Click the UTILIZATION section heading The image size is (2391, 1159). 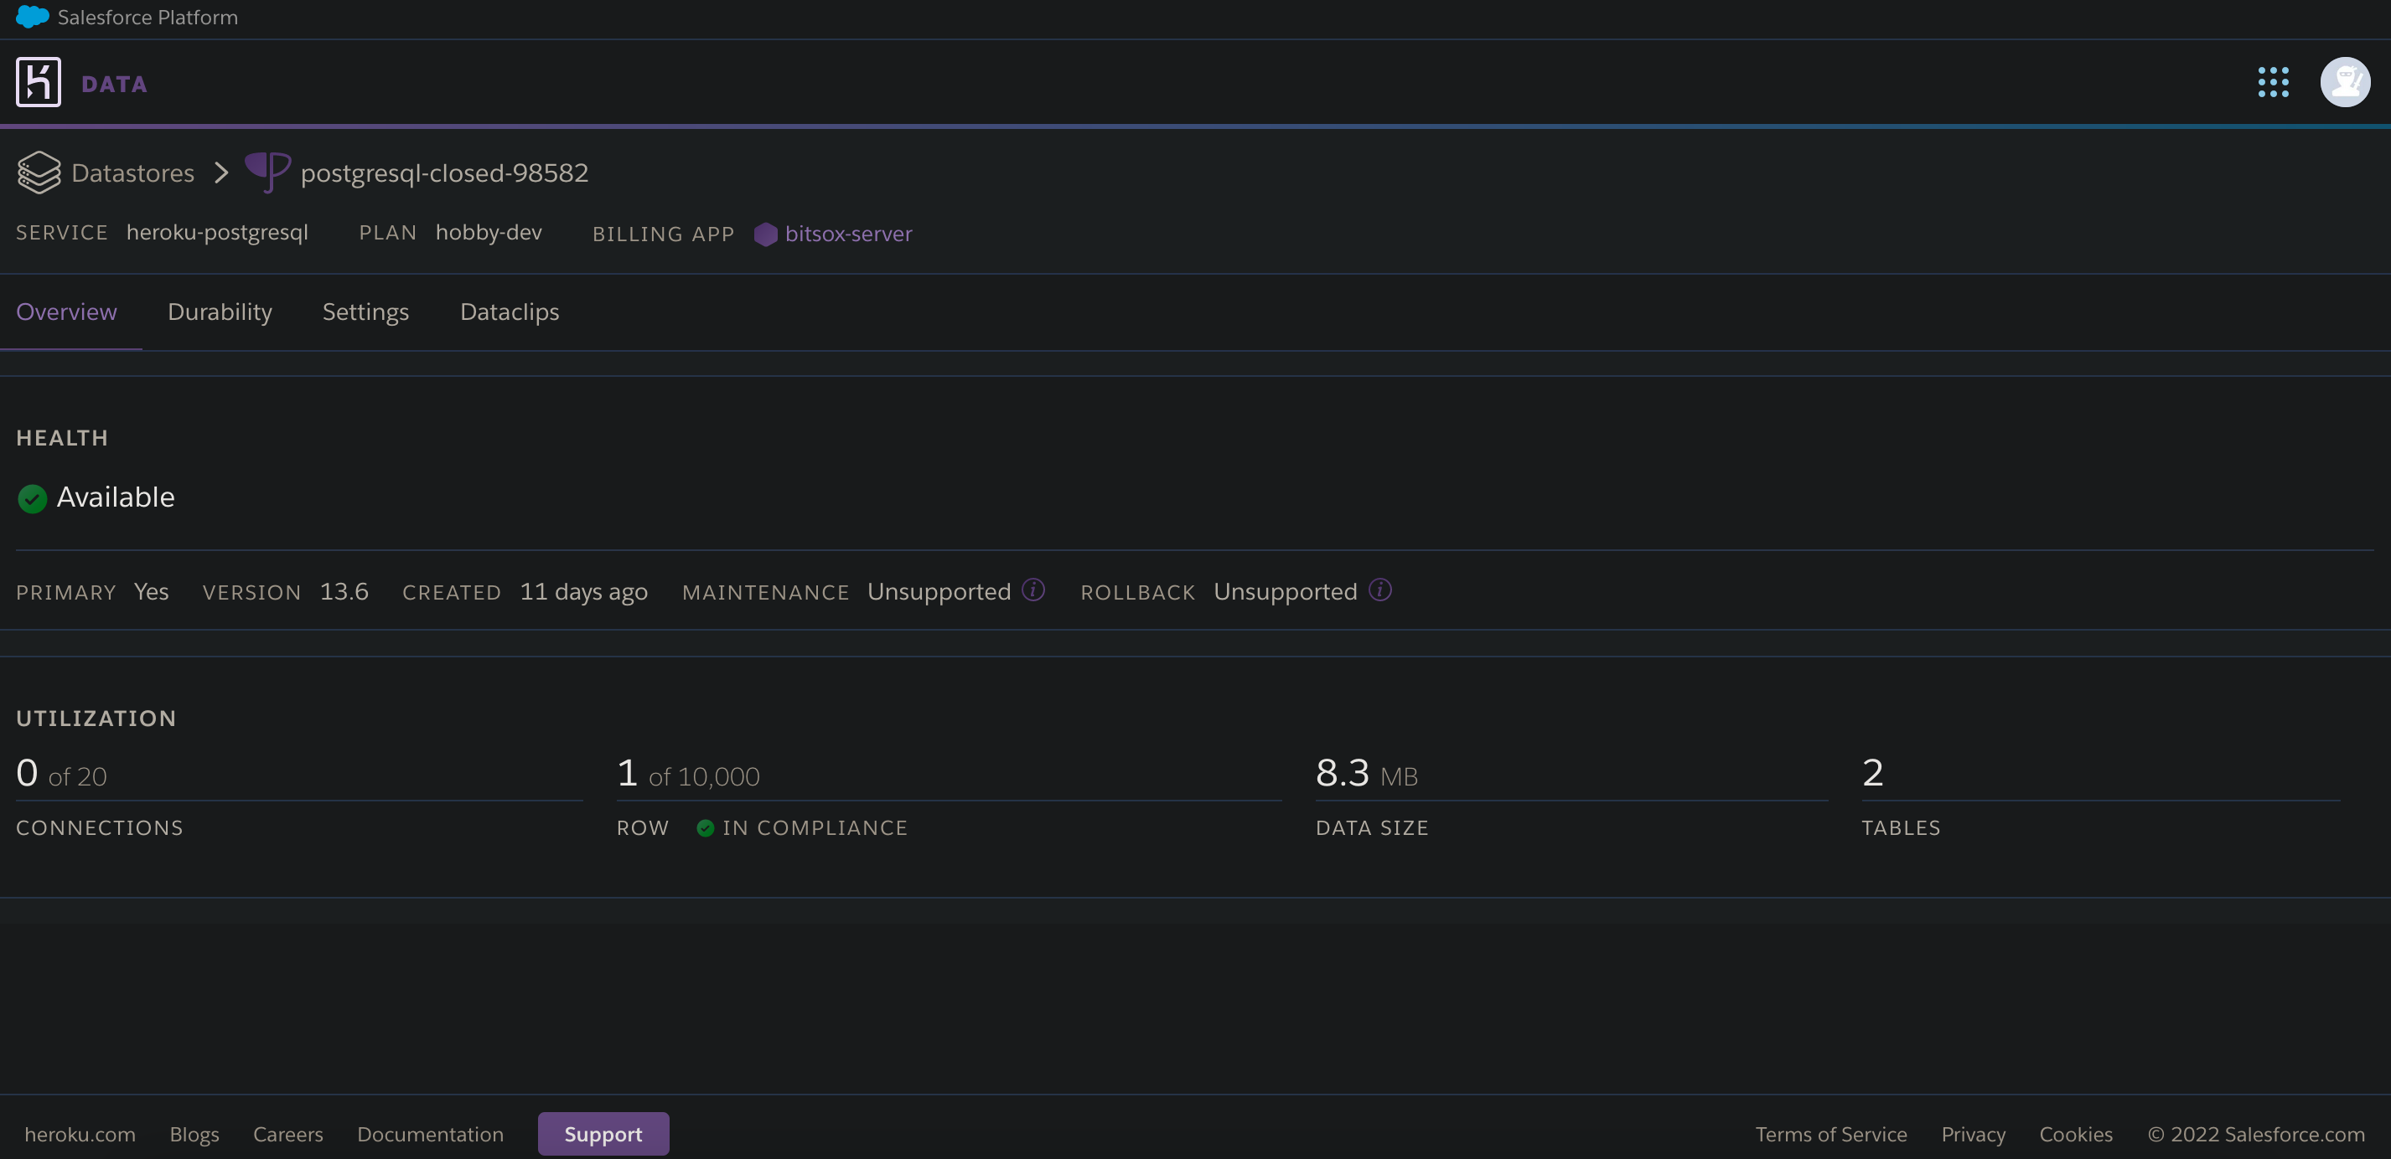click(96, 719)
